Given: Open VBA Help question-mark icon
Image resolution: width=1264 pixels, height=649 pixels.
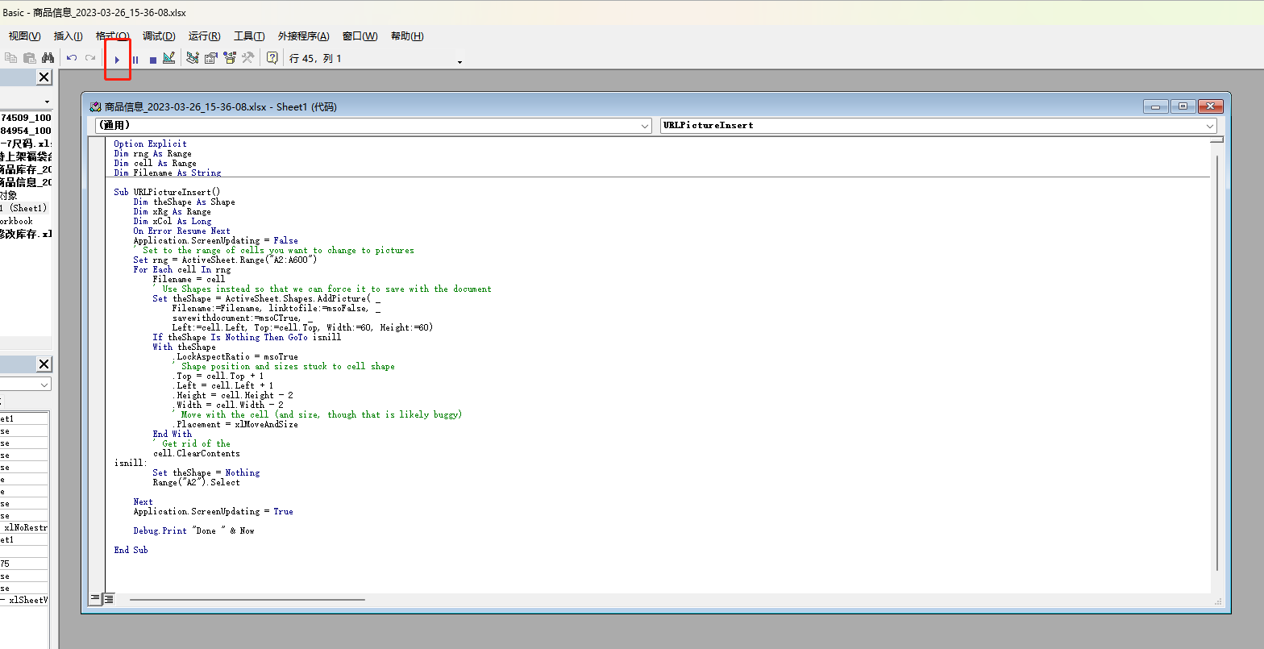Looking at the screenshot, I should point(272,58).
